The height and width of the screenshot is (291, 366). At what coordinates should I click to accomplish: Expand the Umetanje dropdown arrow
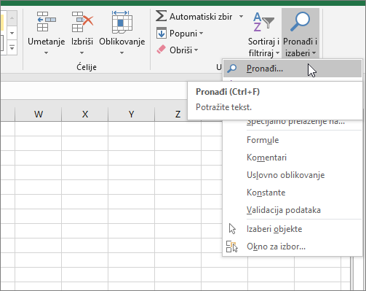click(46, 53)
